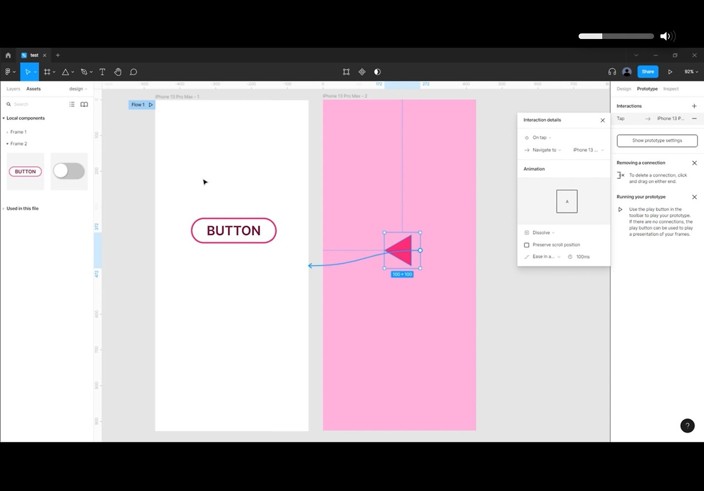Go to the Figma home icon
The width and height of the screenshot is (704, 491).
pos(8,55)
